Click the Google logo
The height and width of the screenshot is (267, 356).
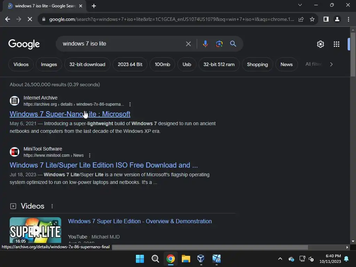24,44
